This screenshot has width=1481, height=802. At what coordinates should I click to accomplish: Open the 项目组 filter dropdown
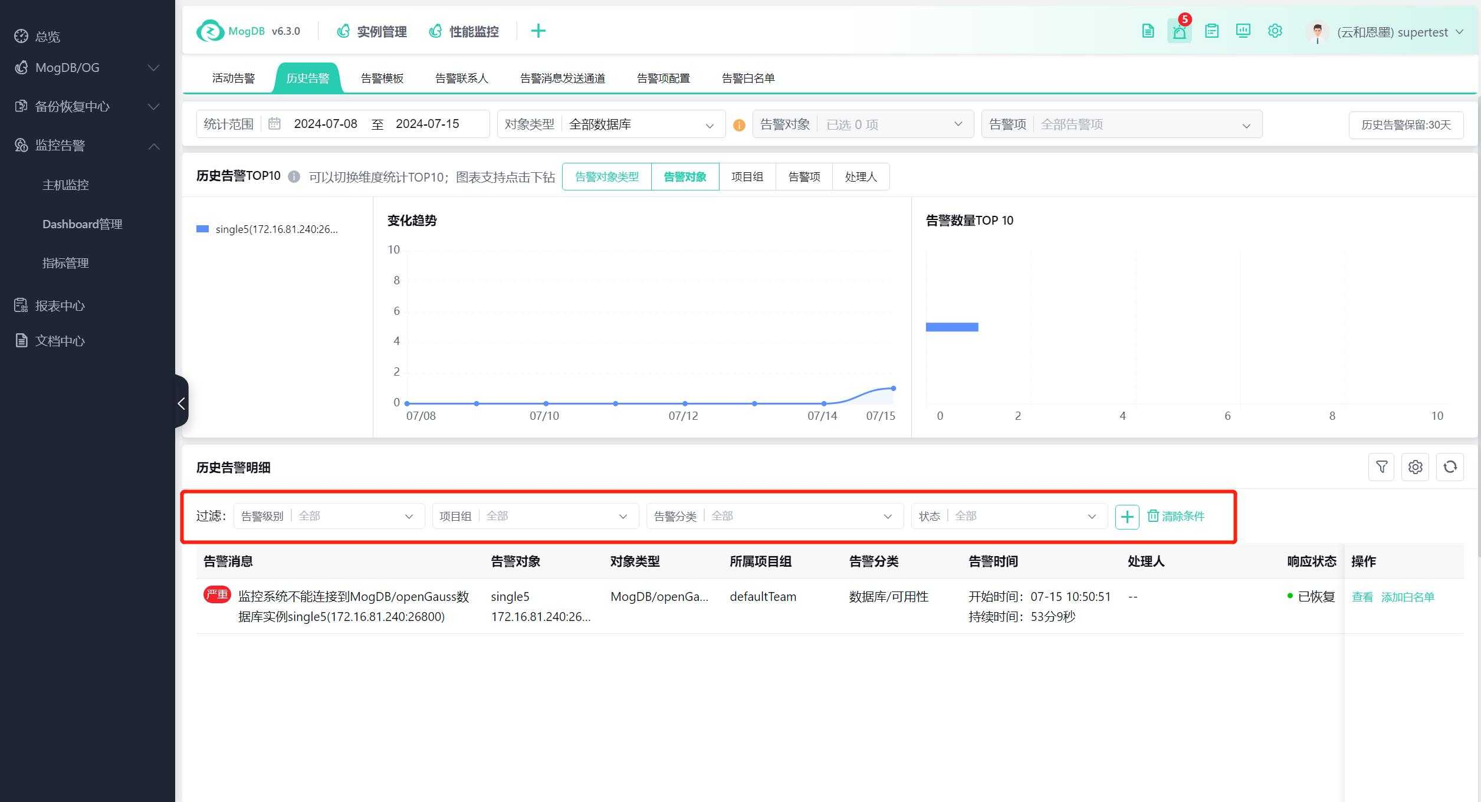click(536, 517)
